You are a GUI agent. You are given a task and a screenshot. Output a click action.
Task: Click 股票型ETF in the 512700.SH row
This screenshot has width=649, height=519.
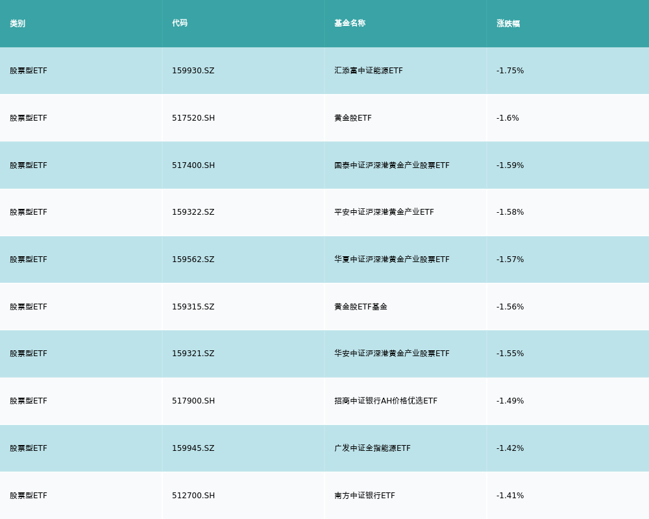(x=29, y=496)
